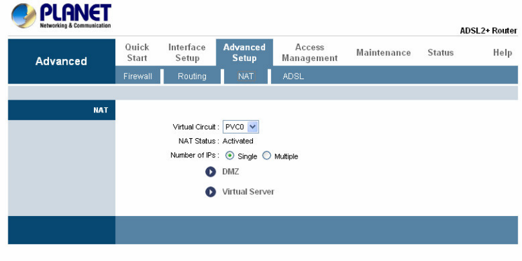The height and width of the screenshot is (261, 522).
Task: Select the Advanced Setup tab
Action: coord(244,53)
